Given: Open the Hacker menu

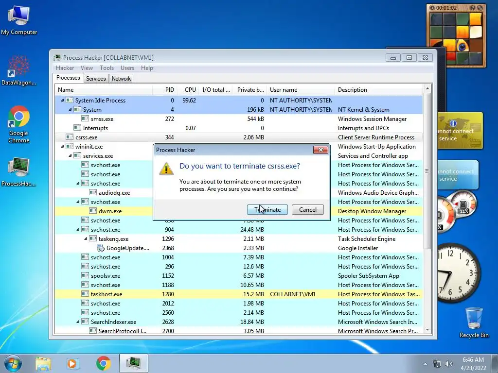Looking at the screenshot, I should tap(65, 68).
